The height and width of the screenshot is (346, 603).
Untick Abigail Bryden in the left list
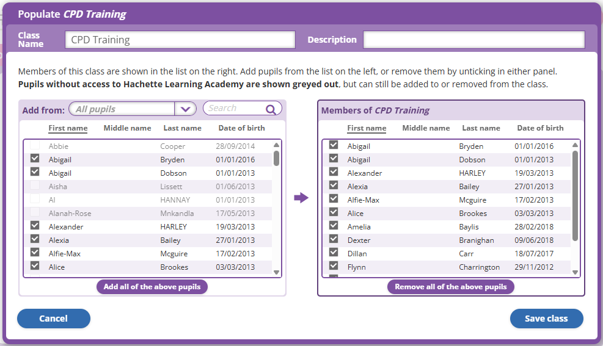pyautogui.click(x=35, y=159)
